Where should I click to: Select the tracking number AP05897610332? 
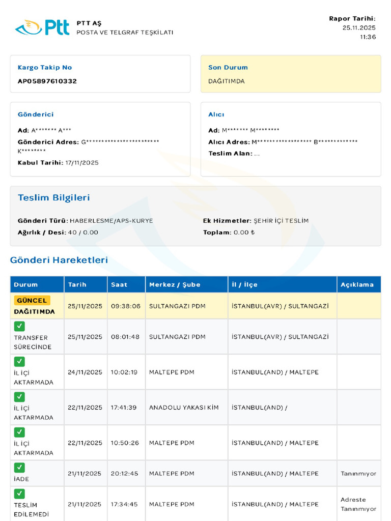[x=47, y=81]
